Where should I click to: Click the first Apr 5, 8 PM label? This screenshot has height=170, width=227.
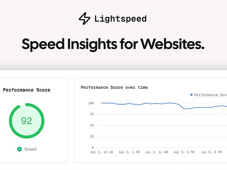point(184,152)
